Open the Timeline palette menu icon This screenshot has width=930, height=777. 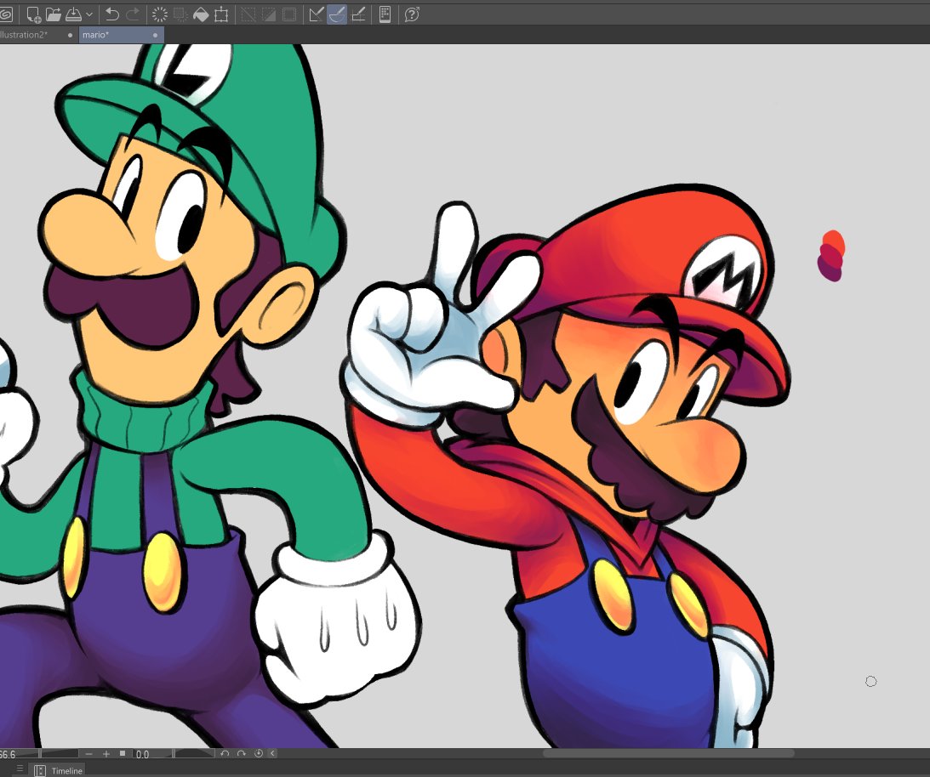pos(20,768)
